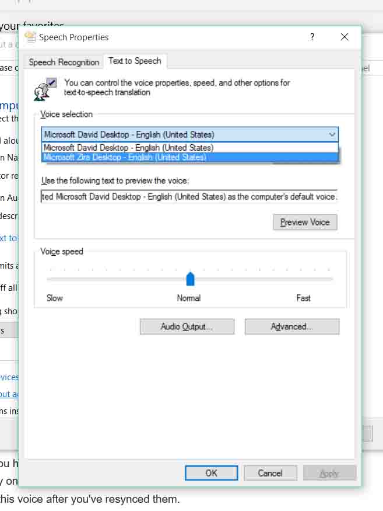Open the Voice selection combo box

click(x=189, y=134)
